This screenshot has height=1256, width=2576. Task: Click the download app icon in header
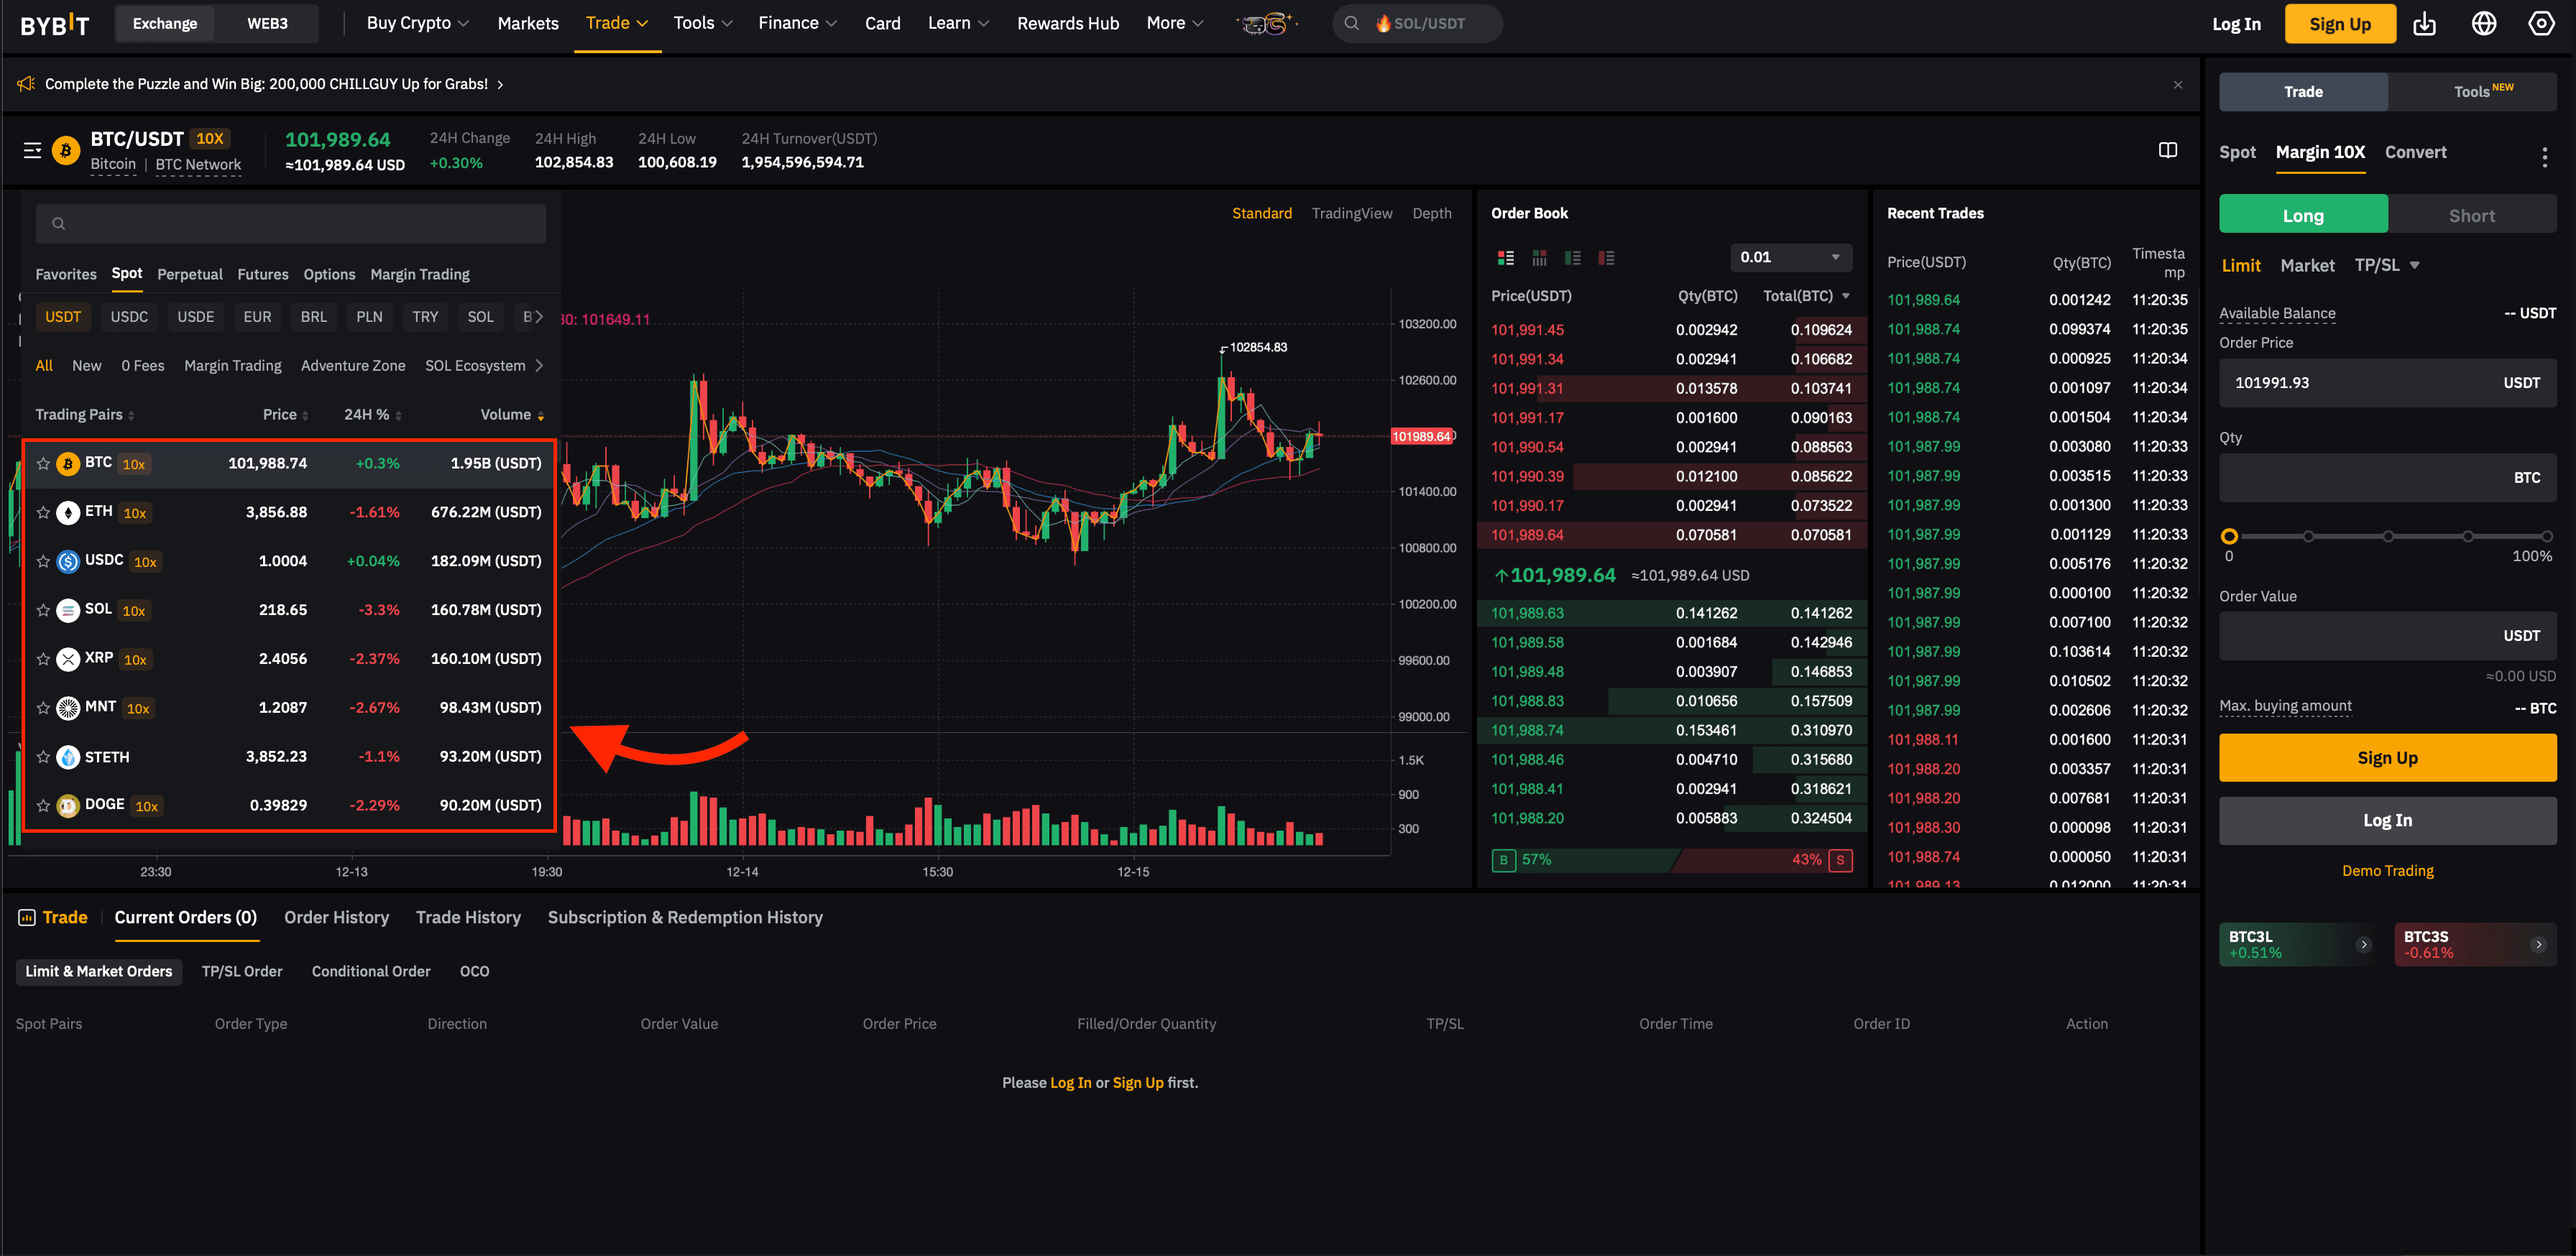[x=2424, y=24]
